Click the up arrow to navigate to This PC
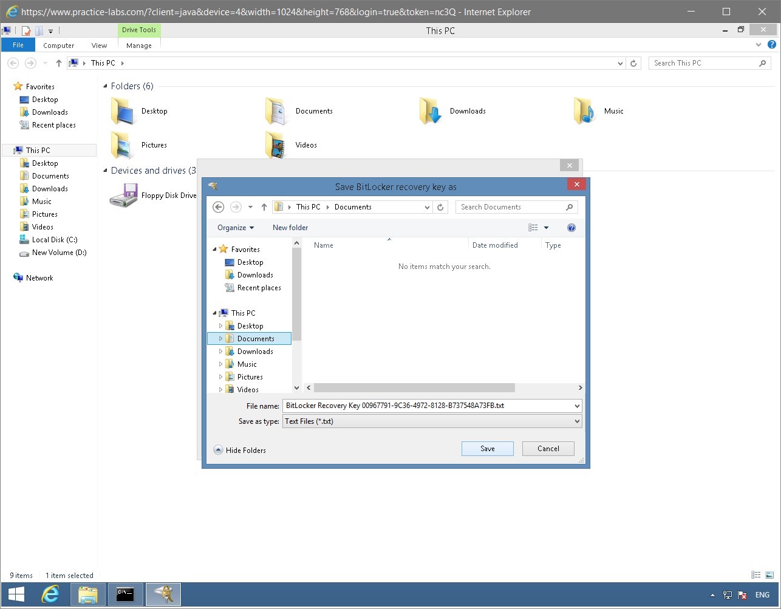Viewport: 781px width, 609px height. [x=264, y=206]
